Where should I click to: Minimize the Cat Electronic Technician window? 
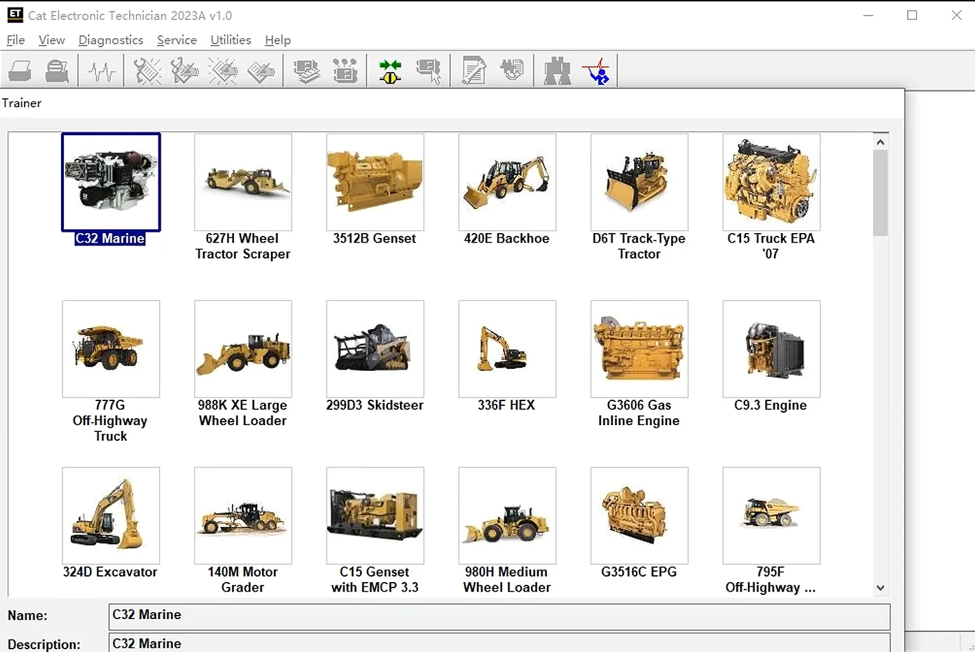[869, 15]
